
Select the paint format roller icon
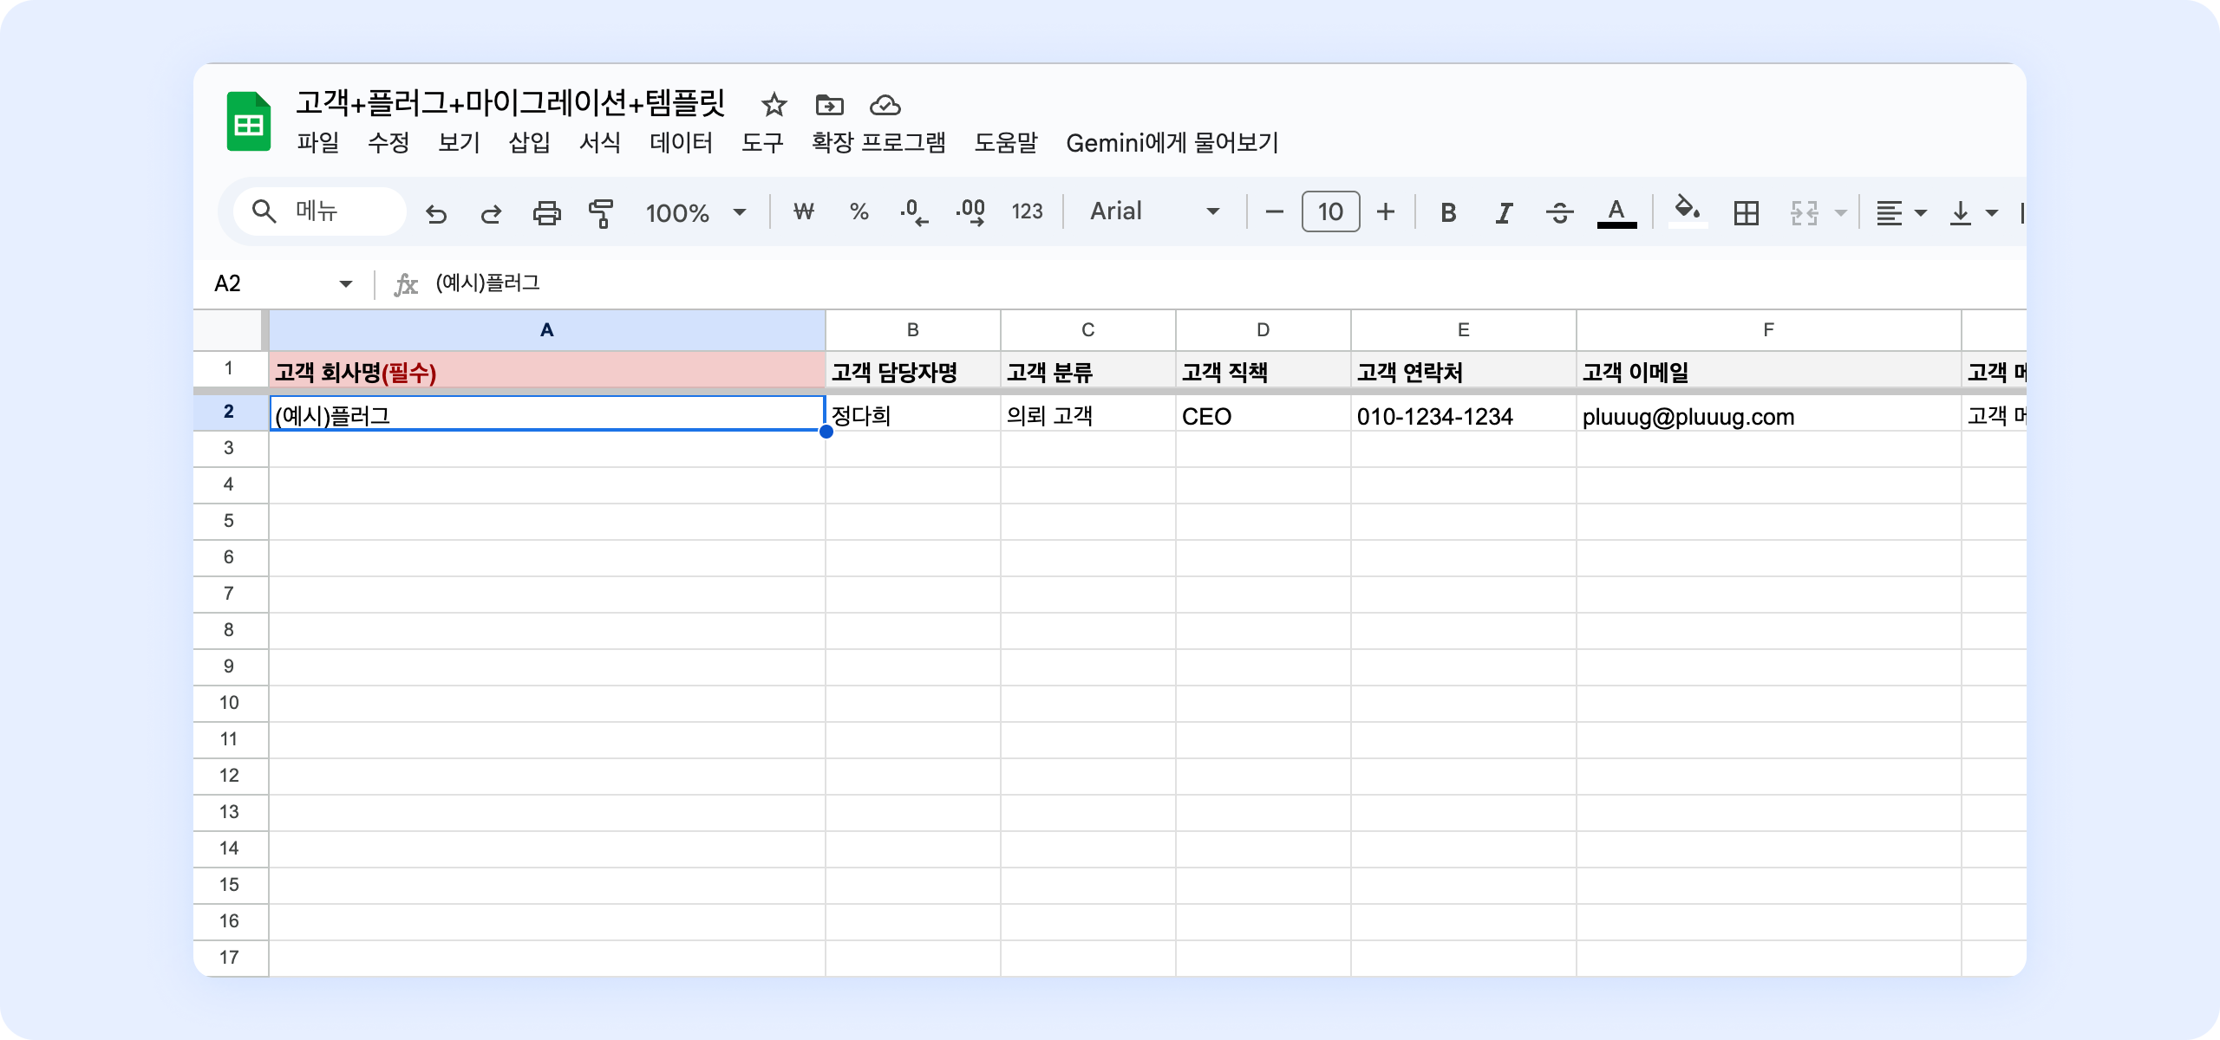point(601,212)
